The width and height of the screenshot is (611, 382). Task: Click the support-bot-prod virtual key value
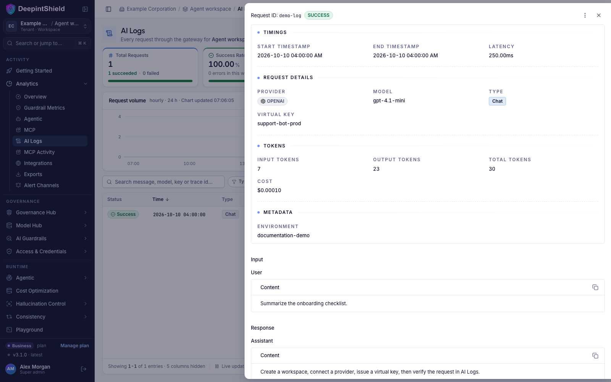coord(279,123)
